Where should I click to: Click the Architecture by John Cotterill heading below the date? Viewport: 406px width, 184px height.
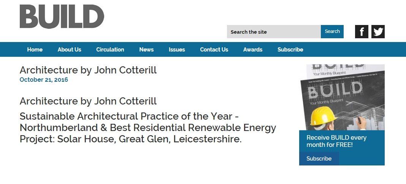click(x=88, y=101)
